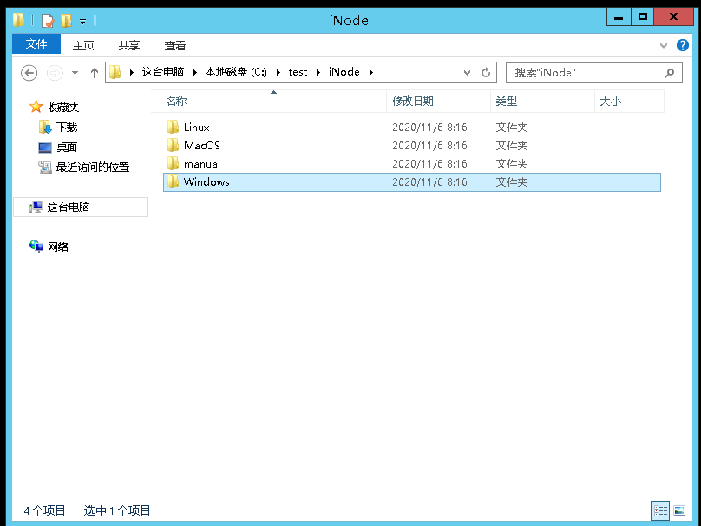Image resolution: width=701 pixels, height=526 pixels.
Task: Select the manual folder icon
Action: point(173,164)
